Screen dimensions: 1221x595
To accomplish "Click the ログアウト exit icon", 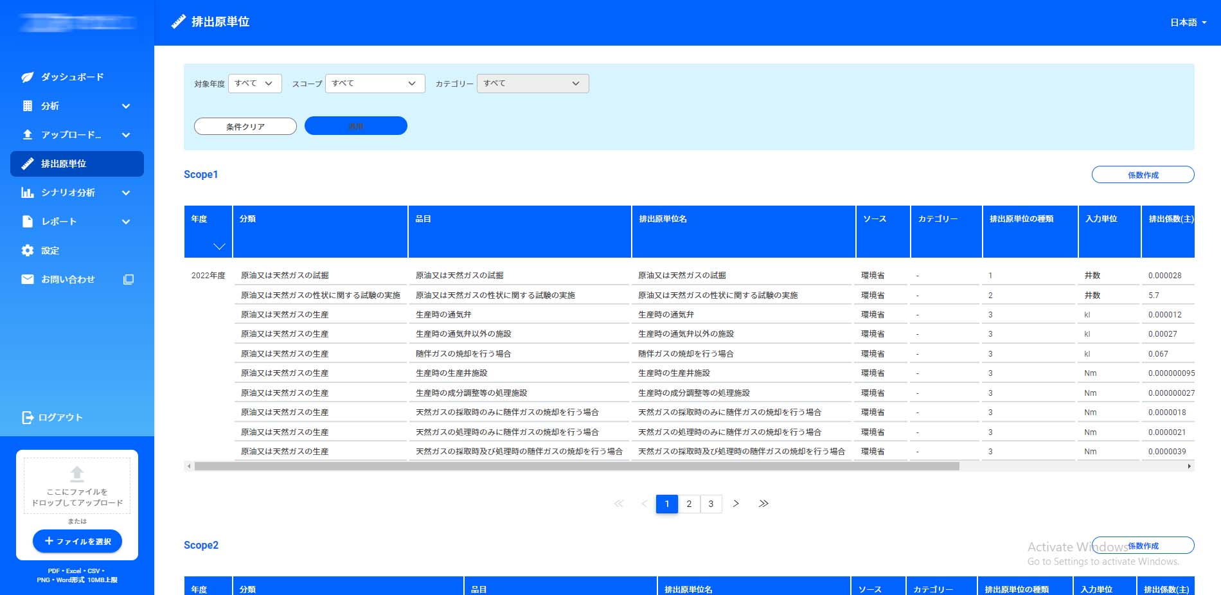I will [x=27, y=418].
